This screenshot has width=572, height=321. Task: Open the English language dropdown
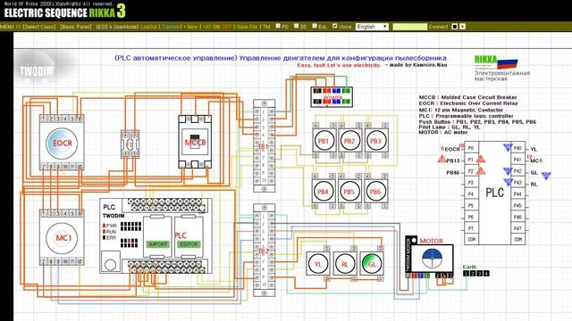tap(372, 27)
